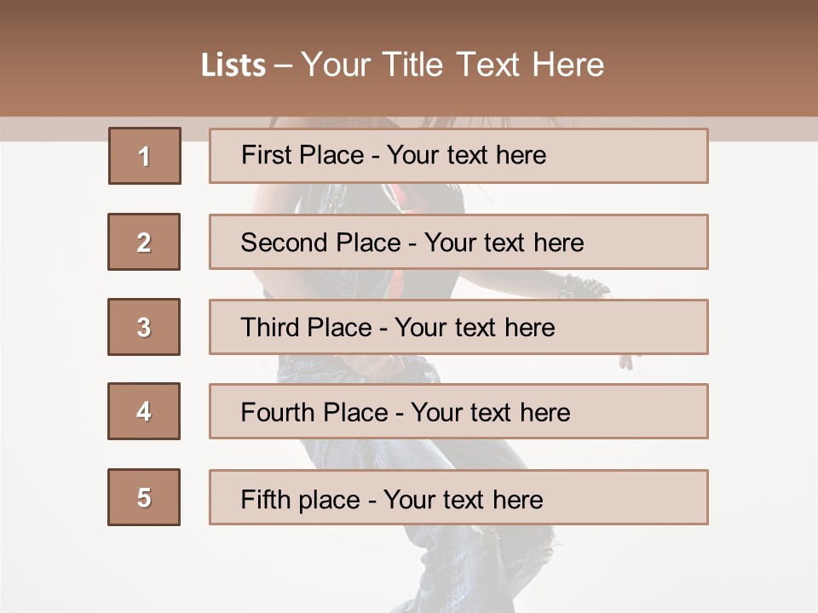Click the number 2 box
The image size is (818, 613).
pos(144,242)
